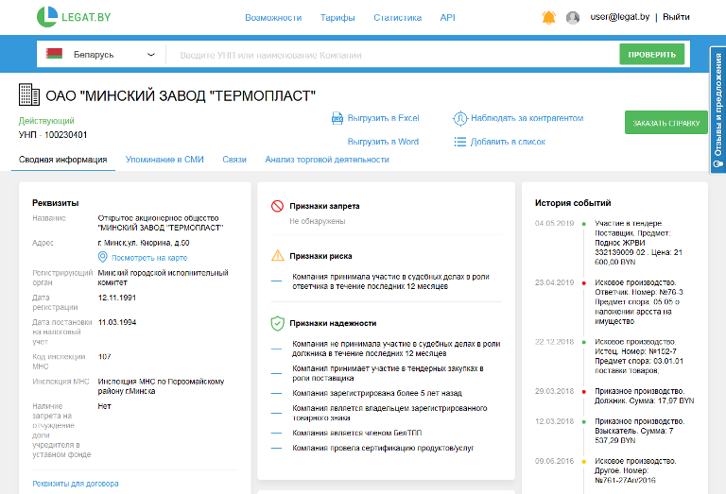The height and width of the screenshot is (494, 726).
Task: Click УНП number 100230401
Action: coord(66,135)
